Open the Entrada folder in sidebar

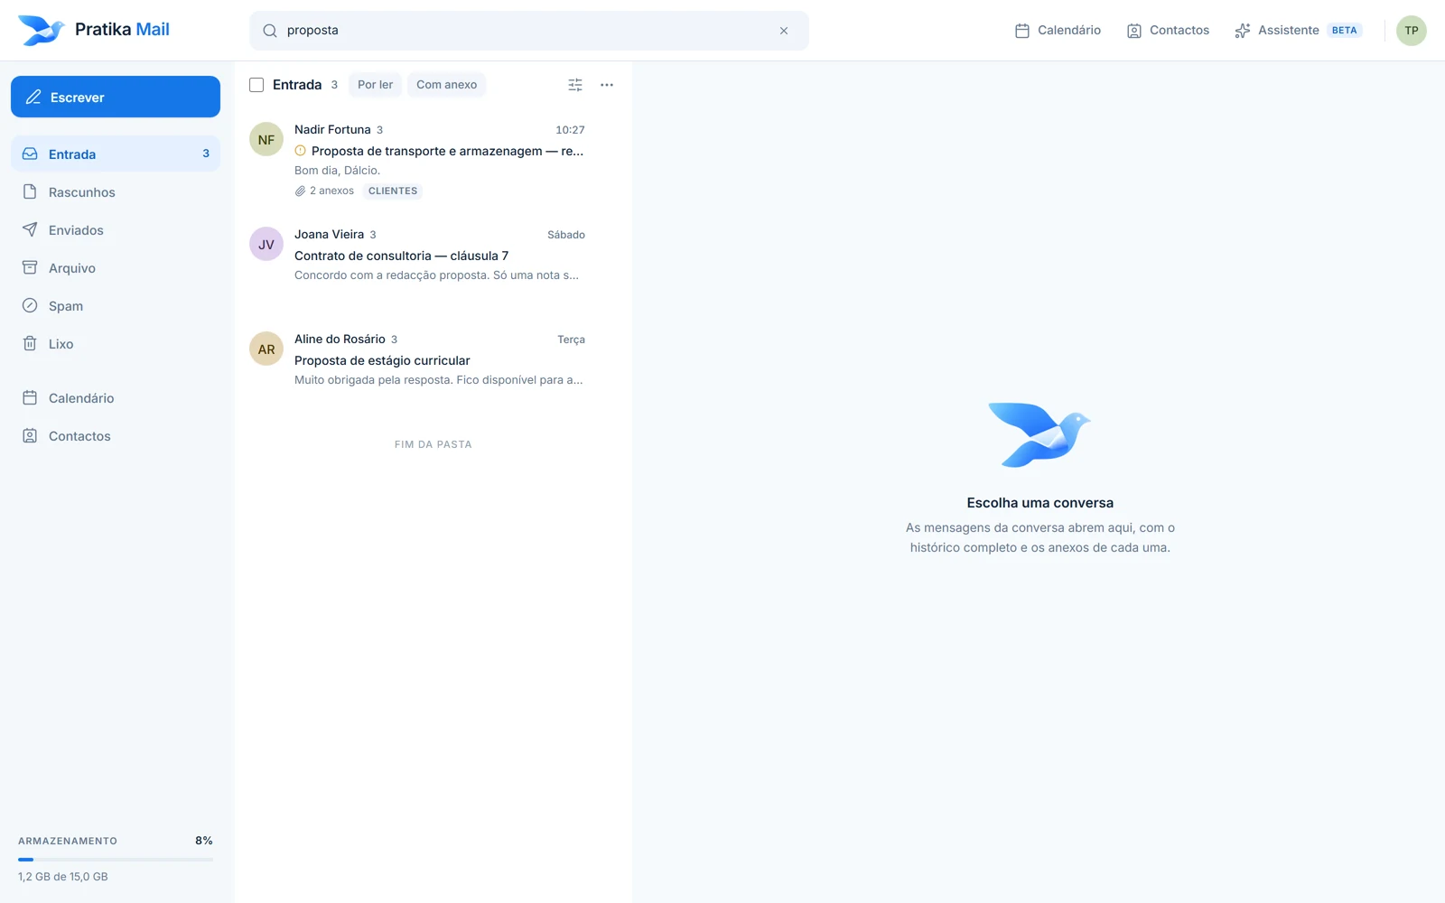(x=116, y=154)
